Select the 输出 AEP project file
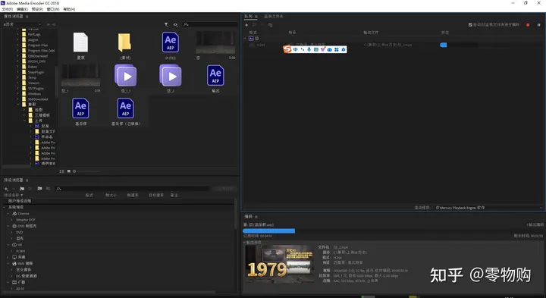Screen dimensions: 546x298 click(x=215, y=75)
